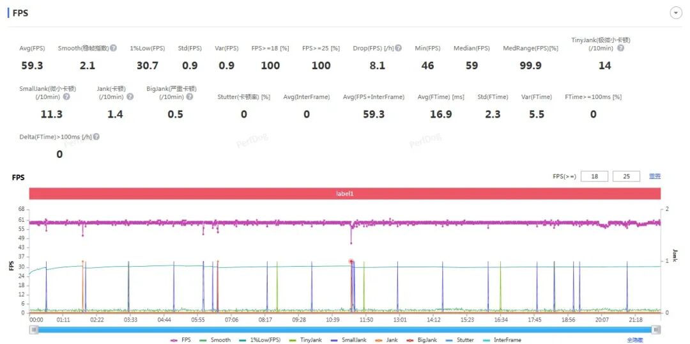This screenshot has width=690, height=344.
Task: Toggle the FPS series in the legend
Action: pos(180,340)
